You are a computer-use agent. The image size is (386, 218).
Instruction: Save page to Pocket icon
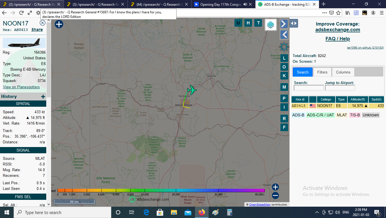click(x=332, y=13)
